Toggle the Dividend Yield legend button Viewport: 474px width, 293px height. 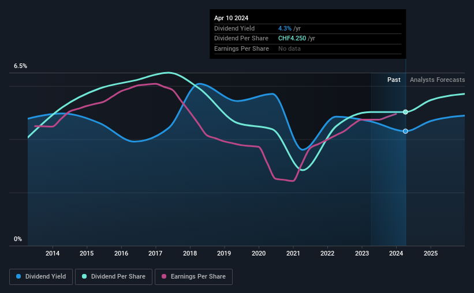pos(41,277)
